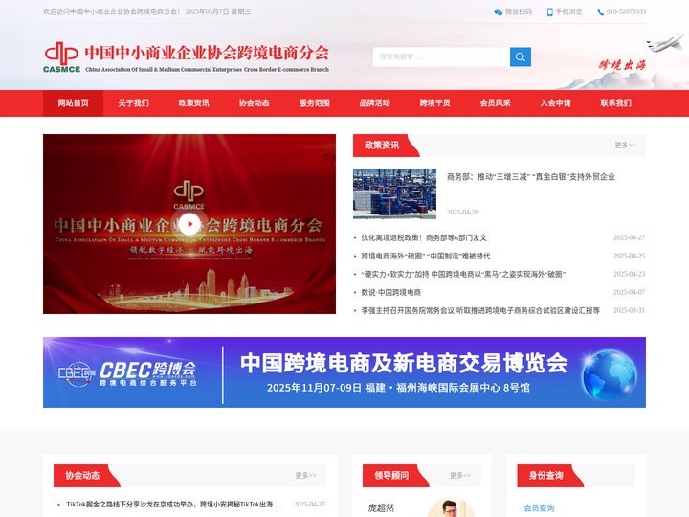Image resolution: width=689 pixels, height=517 pixels.
Task: Open the 入会申请 navigation item
Action: click(555, 102)
